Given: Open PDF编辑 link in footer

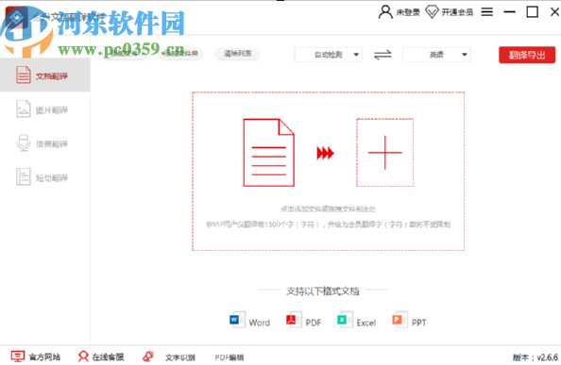Looking at the screenshot, I should pyautogui.click(x=229, y=357).
